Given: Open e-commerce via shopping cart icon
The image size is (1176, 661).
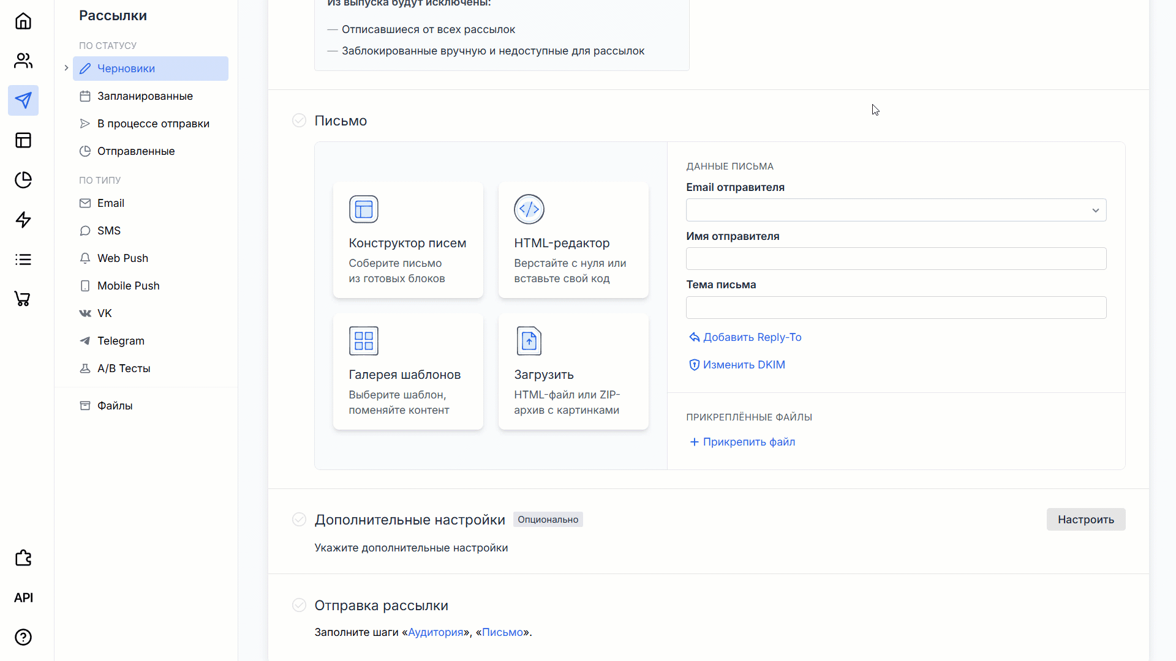Looking at the screenshot, I should point(23,299).
